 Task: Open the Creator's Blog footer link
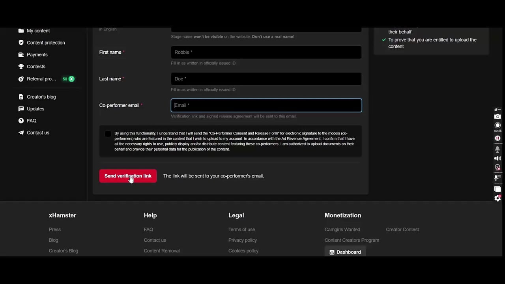[64, 251]
